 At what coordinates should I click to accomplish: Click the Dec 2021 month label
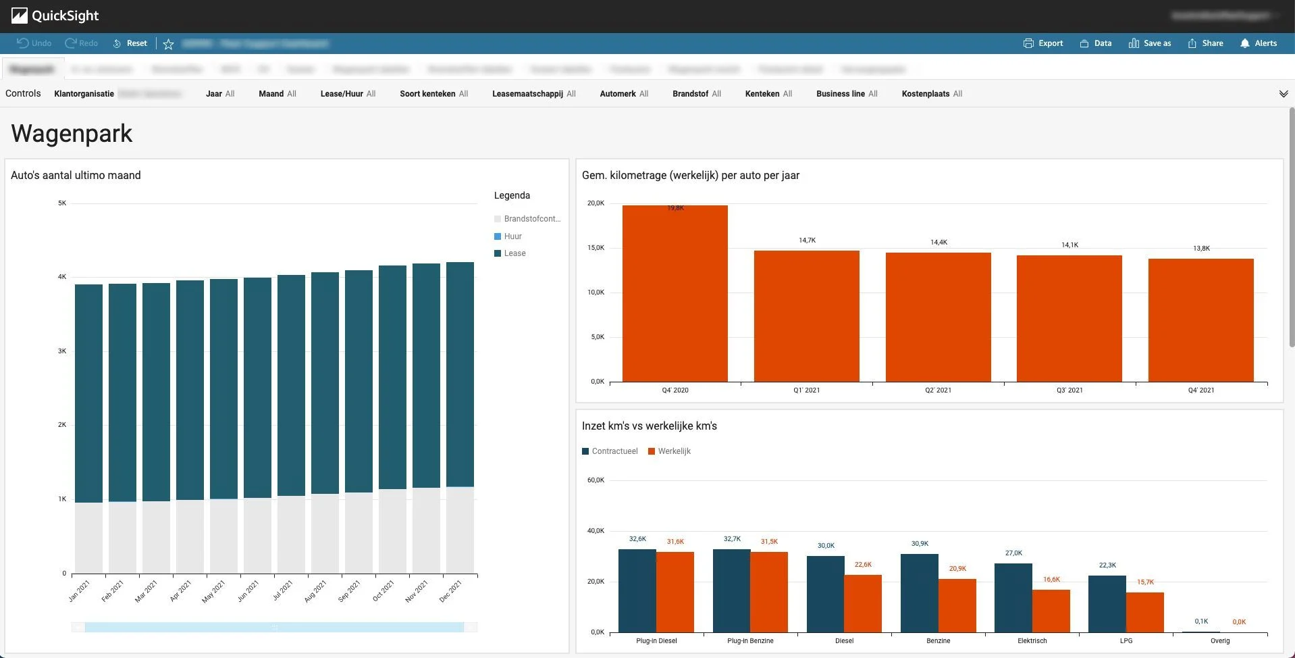(x=450, y=591)
